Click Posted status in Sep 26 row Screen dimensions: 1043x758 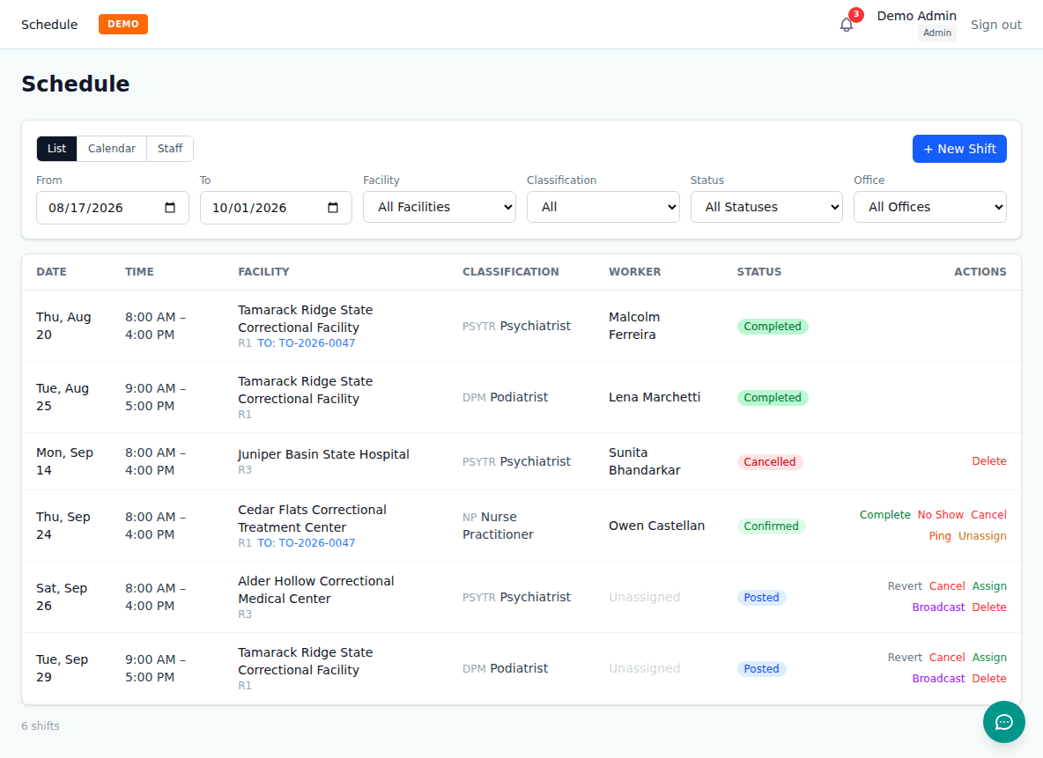click(761, 598)
